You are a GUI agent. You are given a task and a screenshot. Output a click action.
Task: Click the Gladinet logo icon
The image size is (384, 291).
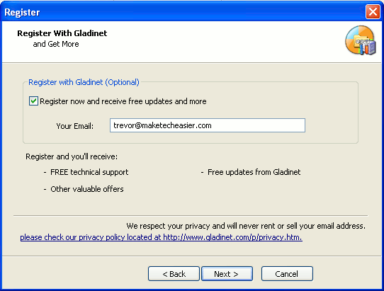[361, 40]
